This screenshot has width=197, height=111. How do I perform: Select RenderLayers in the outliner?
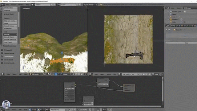177,12
